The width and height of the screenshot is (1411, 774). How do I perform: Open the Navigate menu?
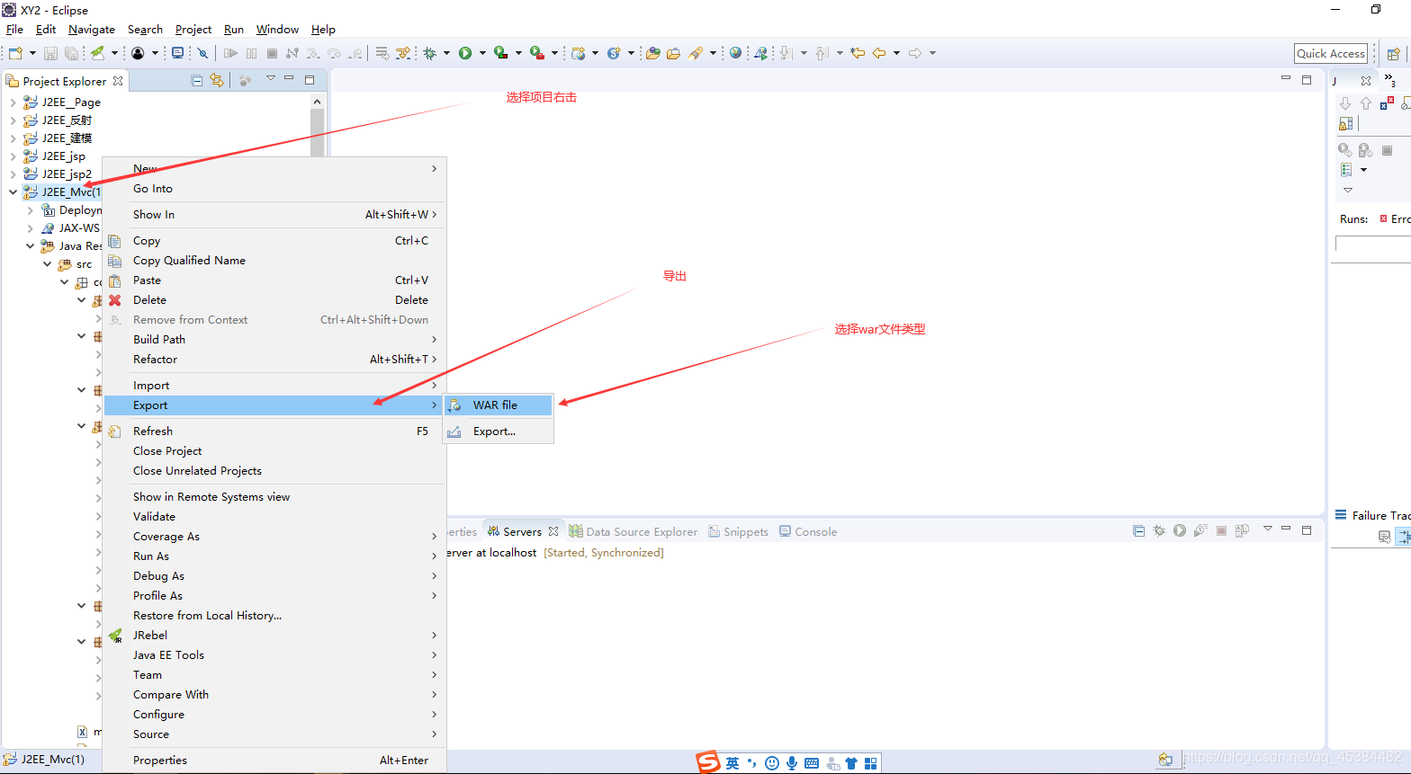(x=92, y=30)
